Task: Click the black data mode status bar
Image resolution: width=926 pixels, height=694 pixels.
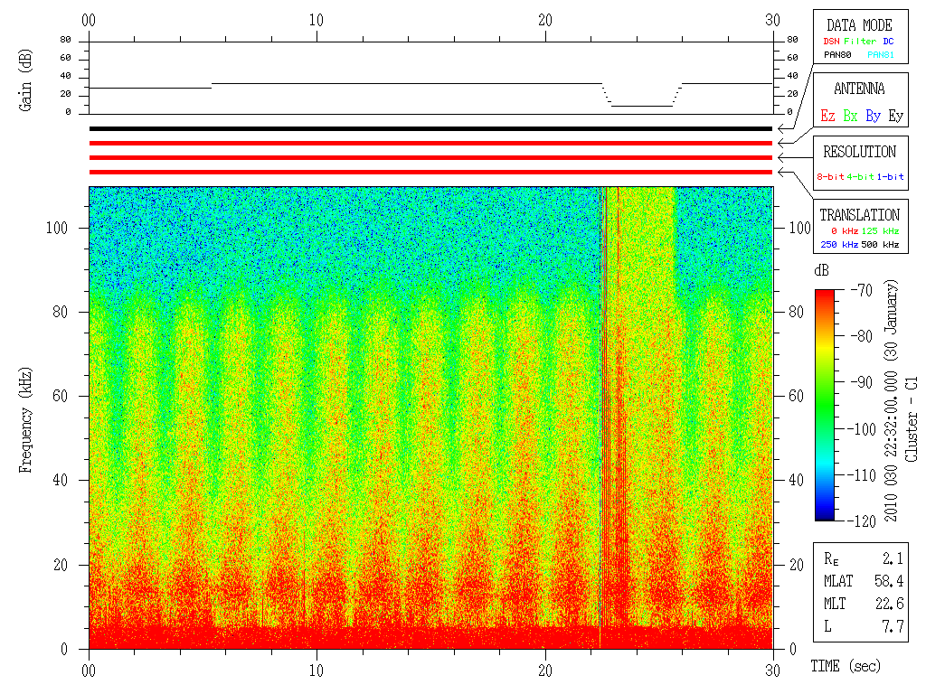Action: coord(430,128)
